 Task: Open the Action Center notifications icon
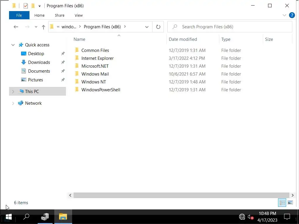point(287,217)
